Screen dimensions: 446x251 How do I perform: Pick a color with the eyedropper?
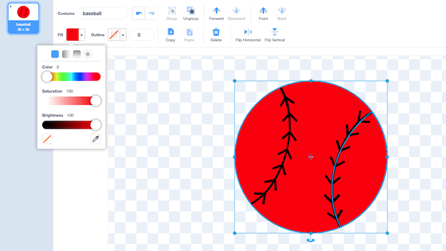95,139
